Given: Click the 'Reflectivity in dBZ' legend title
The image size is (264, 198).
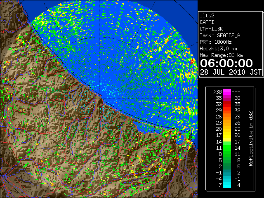Looking at the screenshot, I should [x=251, y=139].
